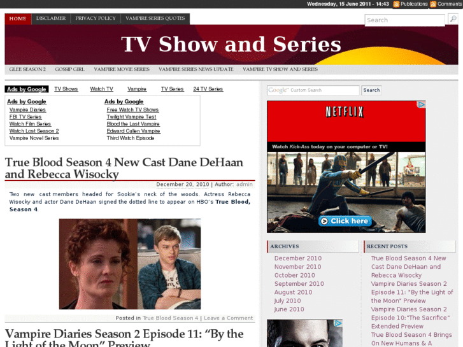
Task: Click the magnifier search button in header
Action: (x=453, y=19)
